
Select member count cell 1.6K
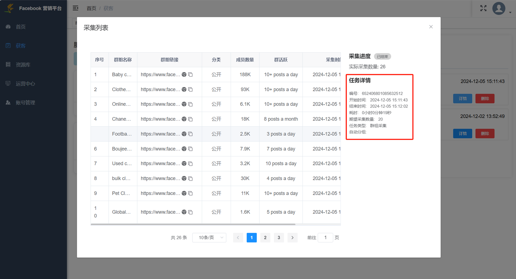pyautogui.click(x=245, y=212)
